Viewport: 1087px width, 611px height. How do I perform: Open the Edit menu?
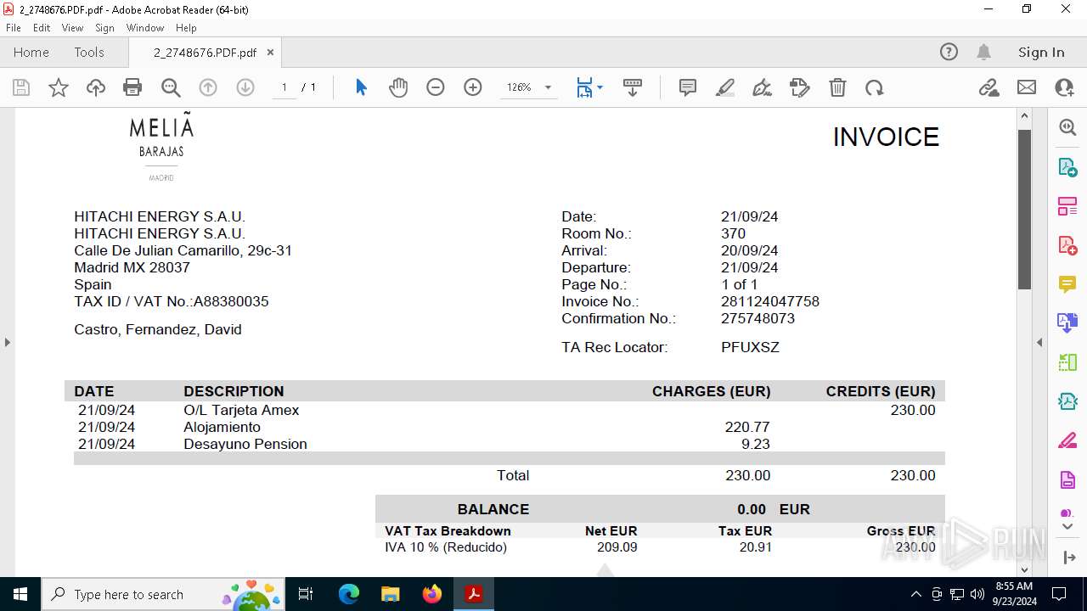click(x=42, y=28)
